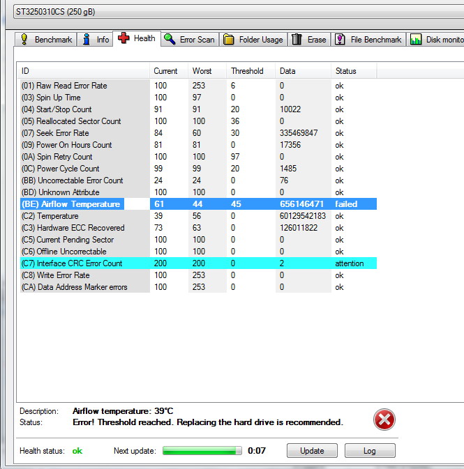Click the Data column header
Image resolution: width=464 pixels, height=469 pixels.
pyautogui.click(x=303, y=71)
